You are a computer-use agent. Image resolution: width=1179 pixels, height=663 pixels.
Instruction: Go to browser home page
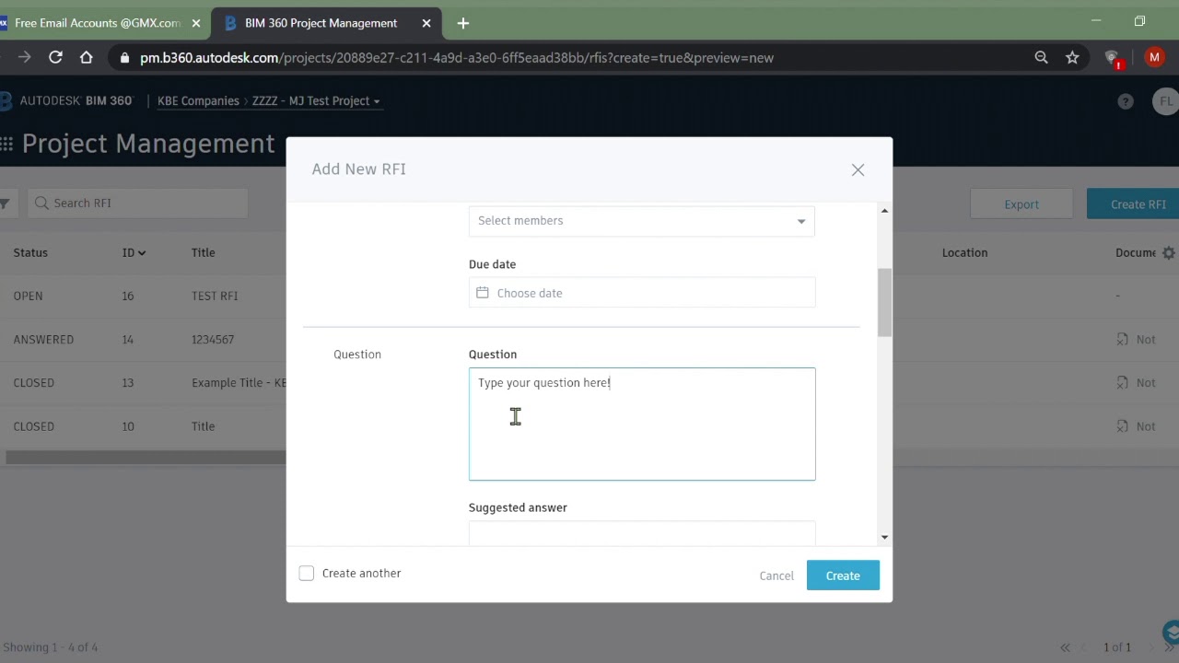(86, 57)
